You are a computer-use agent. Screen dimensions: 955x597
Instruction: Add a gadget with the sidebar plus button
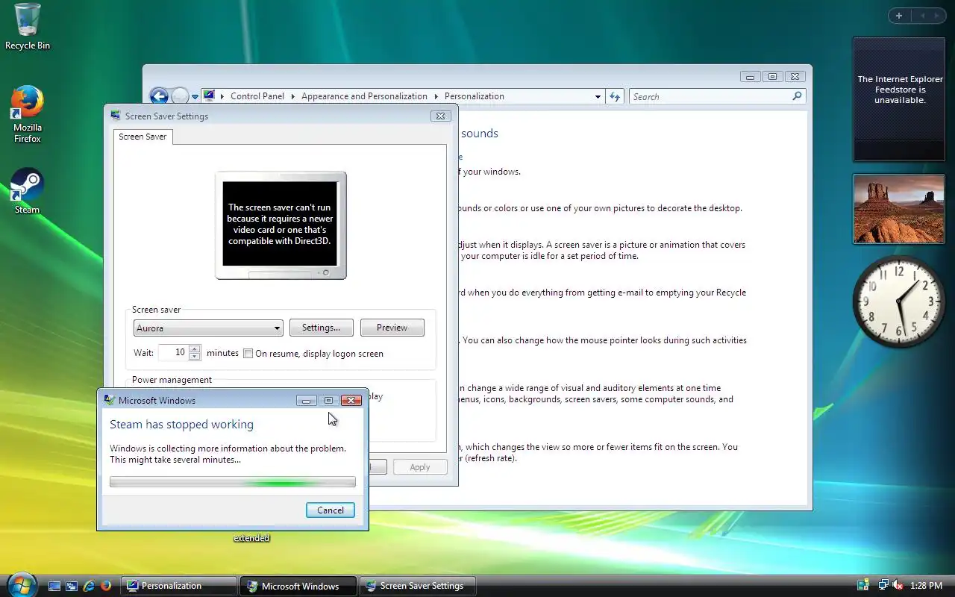click(899, 16)
